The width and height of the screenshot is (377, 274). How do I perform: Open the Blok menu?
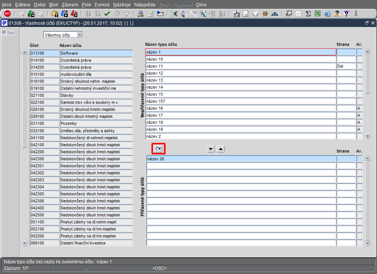[54, 5]
